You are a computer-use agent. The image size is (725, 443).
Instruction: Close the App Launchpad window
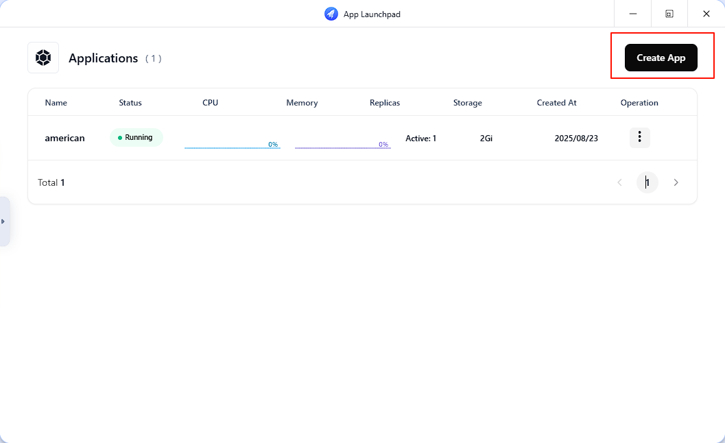[706, 14]
